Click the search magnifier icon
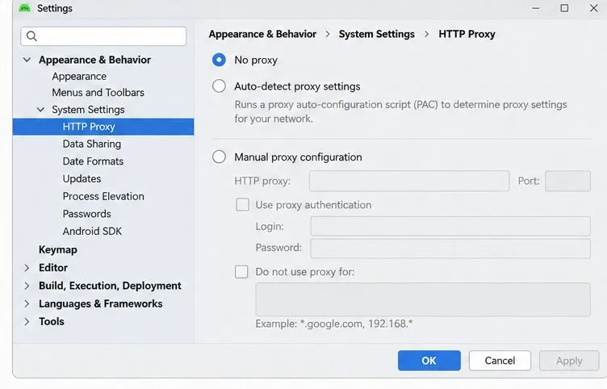The width and height of the screenshot is (607, 389). (x=31, y=36)
